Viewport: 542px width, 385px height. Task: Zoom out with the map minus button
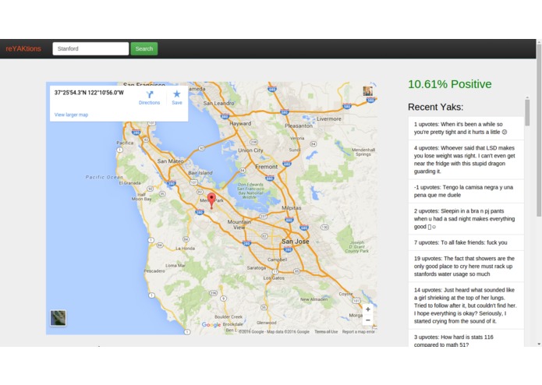tap(368, 320)
